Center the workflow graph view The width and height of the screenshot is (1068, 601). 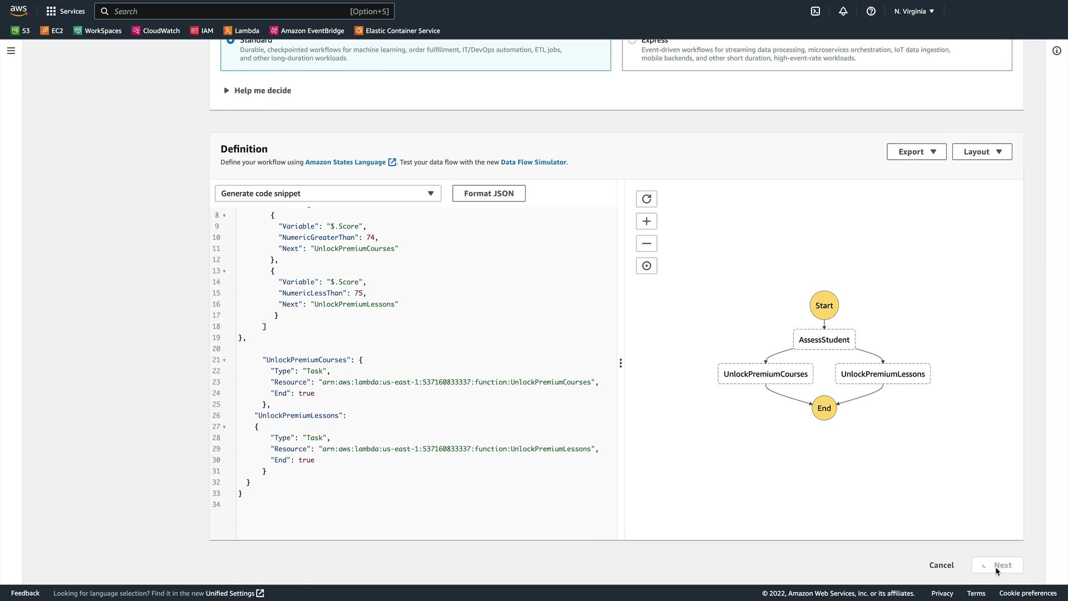point(646,266)
